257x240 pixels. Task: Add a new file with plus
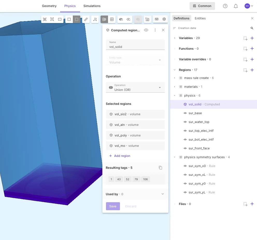point(252,204)
